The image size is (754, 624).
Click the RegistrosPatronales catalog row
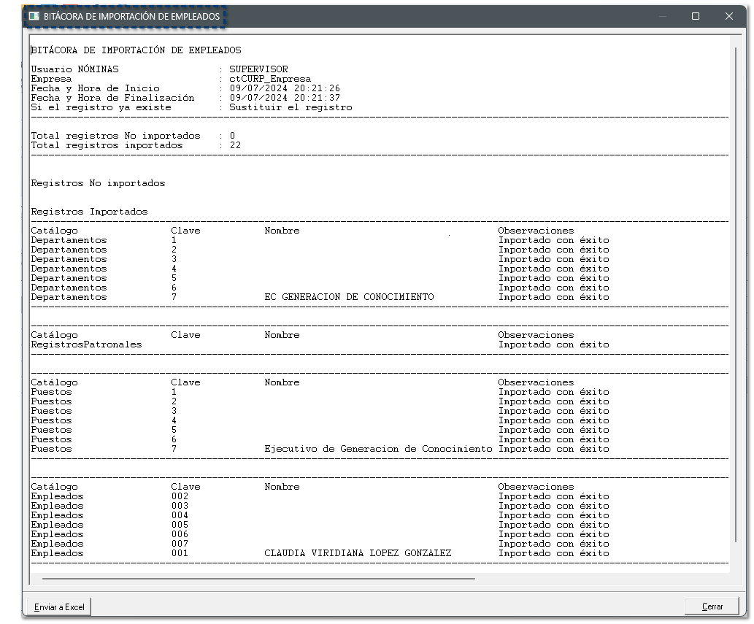click(86, 344)
